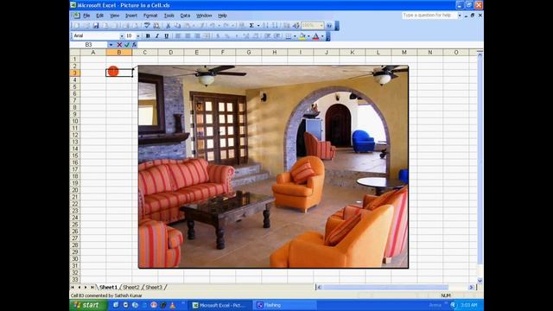Click the Undo arrow icon
Screen dimensions: 553x311
(213, 25)
